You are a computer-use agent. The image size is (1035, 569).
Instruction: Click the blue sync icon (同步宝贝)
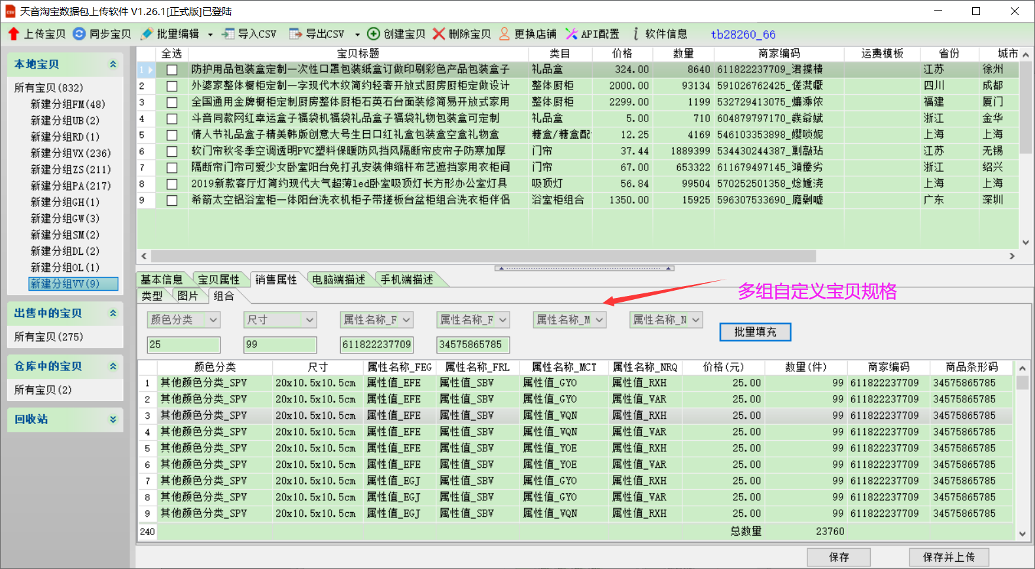(x=79, y=34)
